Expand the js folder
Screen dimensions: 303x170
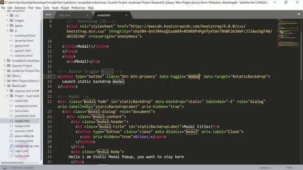(x=8, y=30)
